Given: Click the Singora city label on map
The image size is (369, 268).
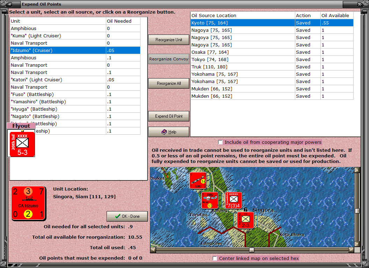Looking at the screenshot, I should click(263, 210).
